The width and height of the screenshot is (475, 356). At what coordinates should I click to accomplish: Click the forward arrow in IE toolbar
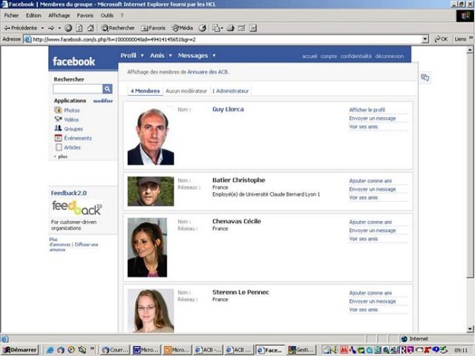[51, 28]
